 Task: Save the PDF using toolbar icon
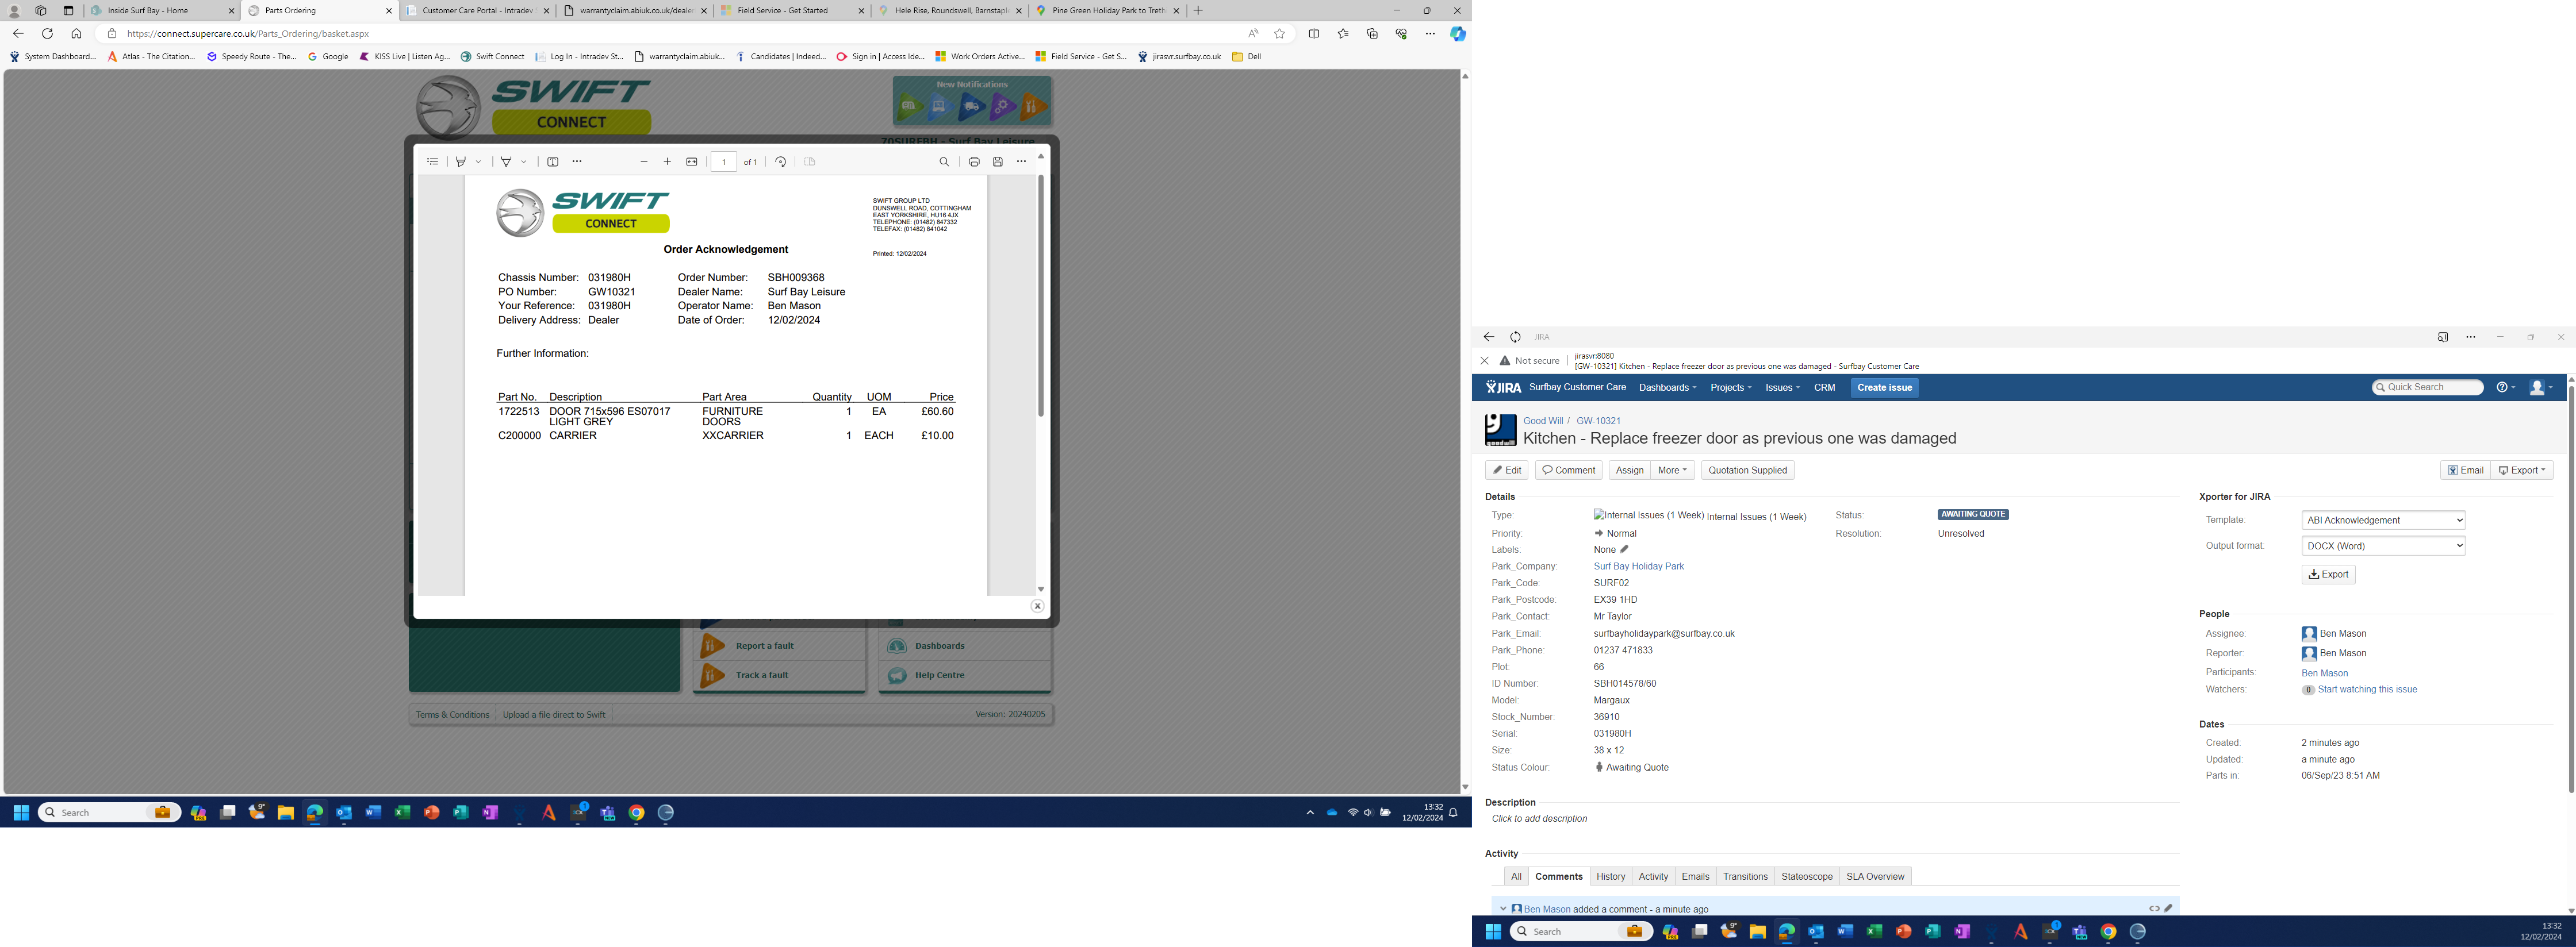tap(997, 162)
